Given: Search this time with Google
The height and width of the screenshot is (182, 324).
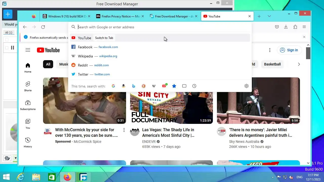Looking at the screenshot, I should click(x=113, y=86).
